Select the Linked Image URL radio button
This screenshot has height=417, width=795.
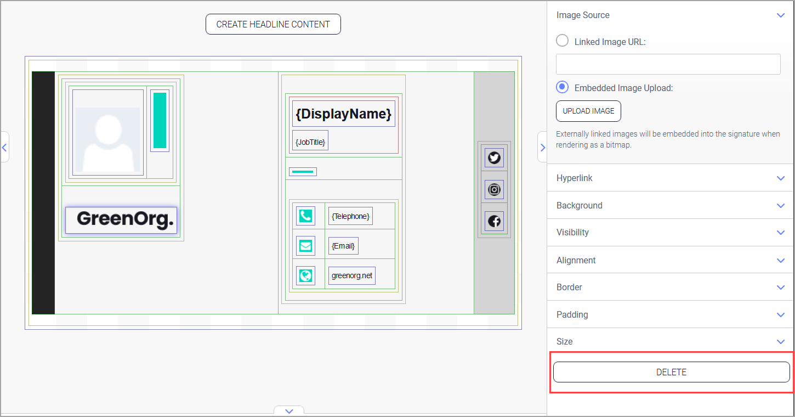563,41
